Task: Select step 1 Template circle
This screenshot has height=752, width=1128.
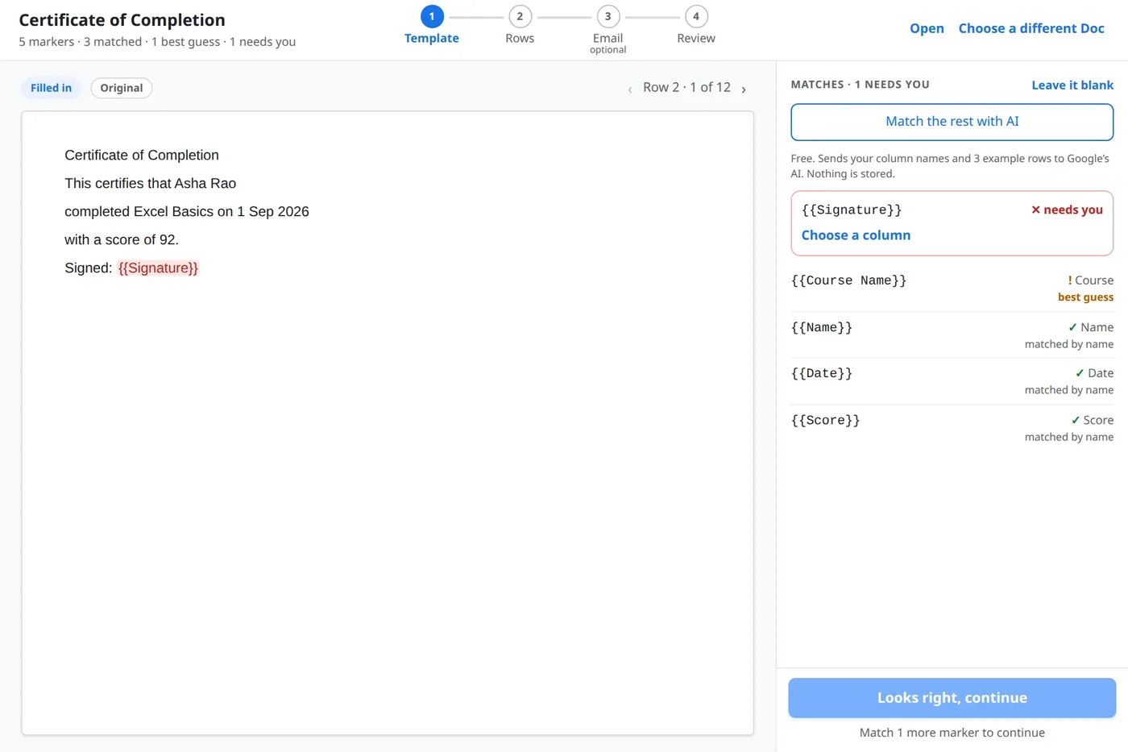Action: [x=432, y=16]
